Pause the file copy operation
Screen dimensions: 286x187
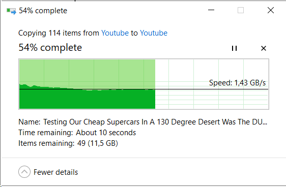234,48
